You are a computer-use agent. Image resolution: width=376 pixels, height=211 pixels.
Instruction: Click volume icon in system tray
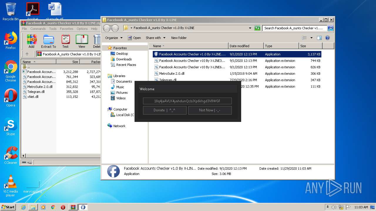click(334, 207)
